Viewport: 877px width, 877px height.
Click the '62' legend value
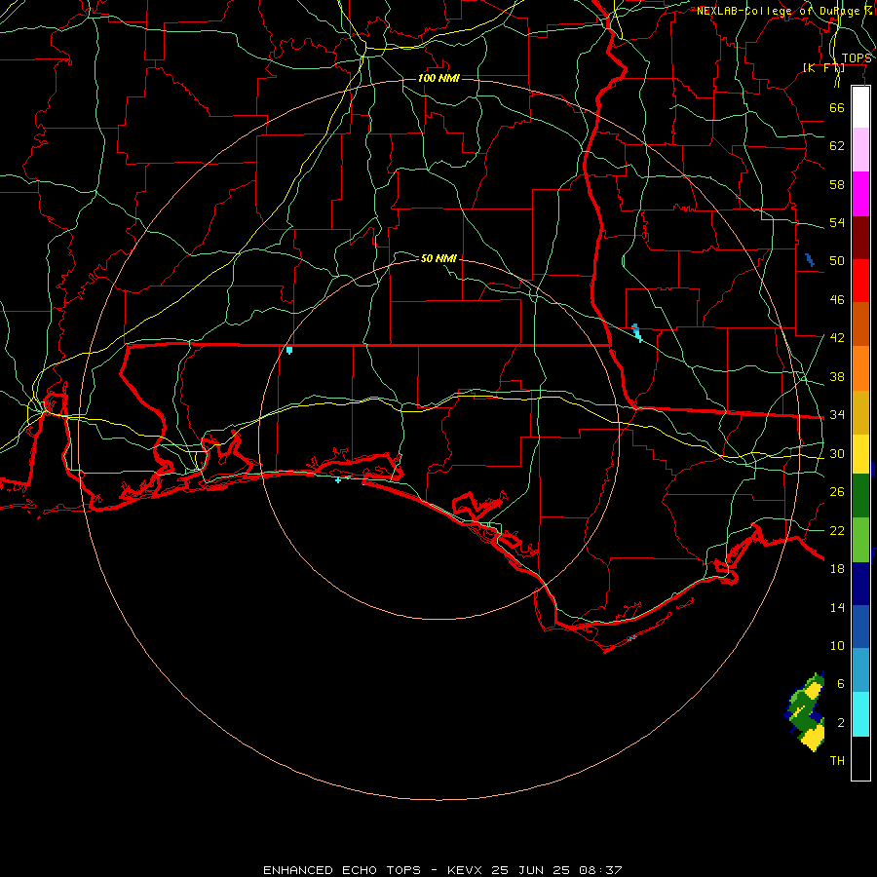(x=837, y=146)
